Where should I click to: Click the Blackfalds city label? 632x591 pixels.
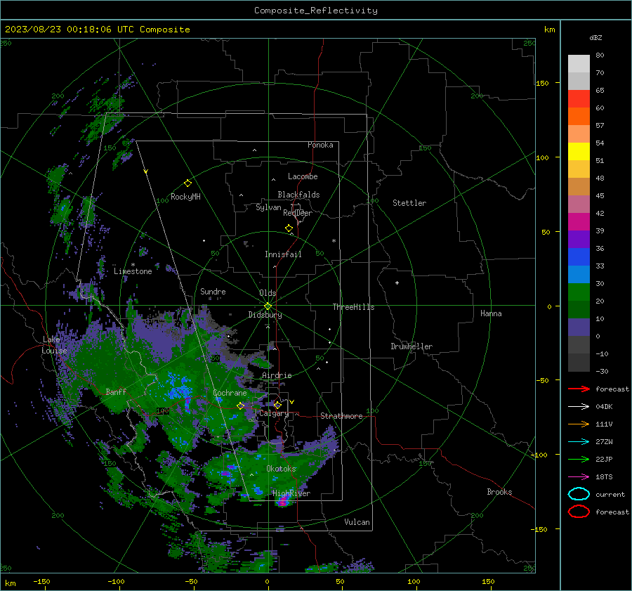(298, 195)
